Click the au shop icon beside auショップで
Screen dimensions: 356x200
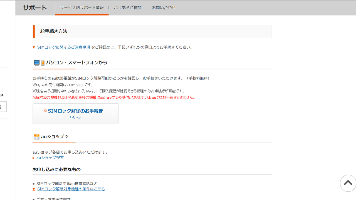click(x=37, y=137)
